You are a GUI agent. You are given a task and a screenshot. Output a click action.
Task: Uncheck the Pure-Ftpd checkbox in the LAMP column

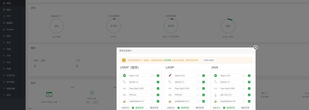point(204,88)
